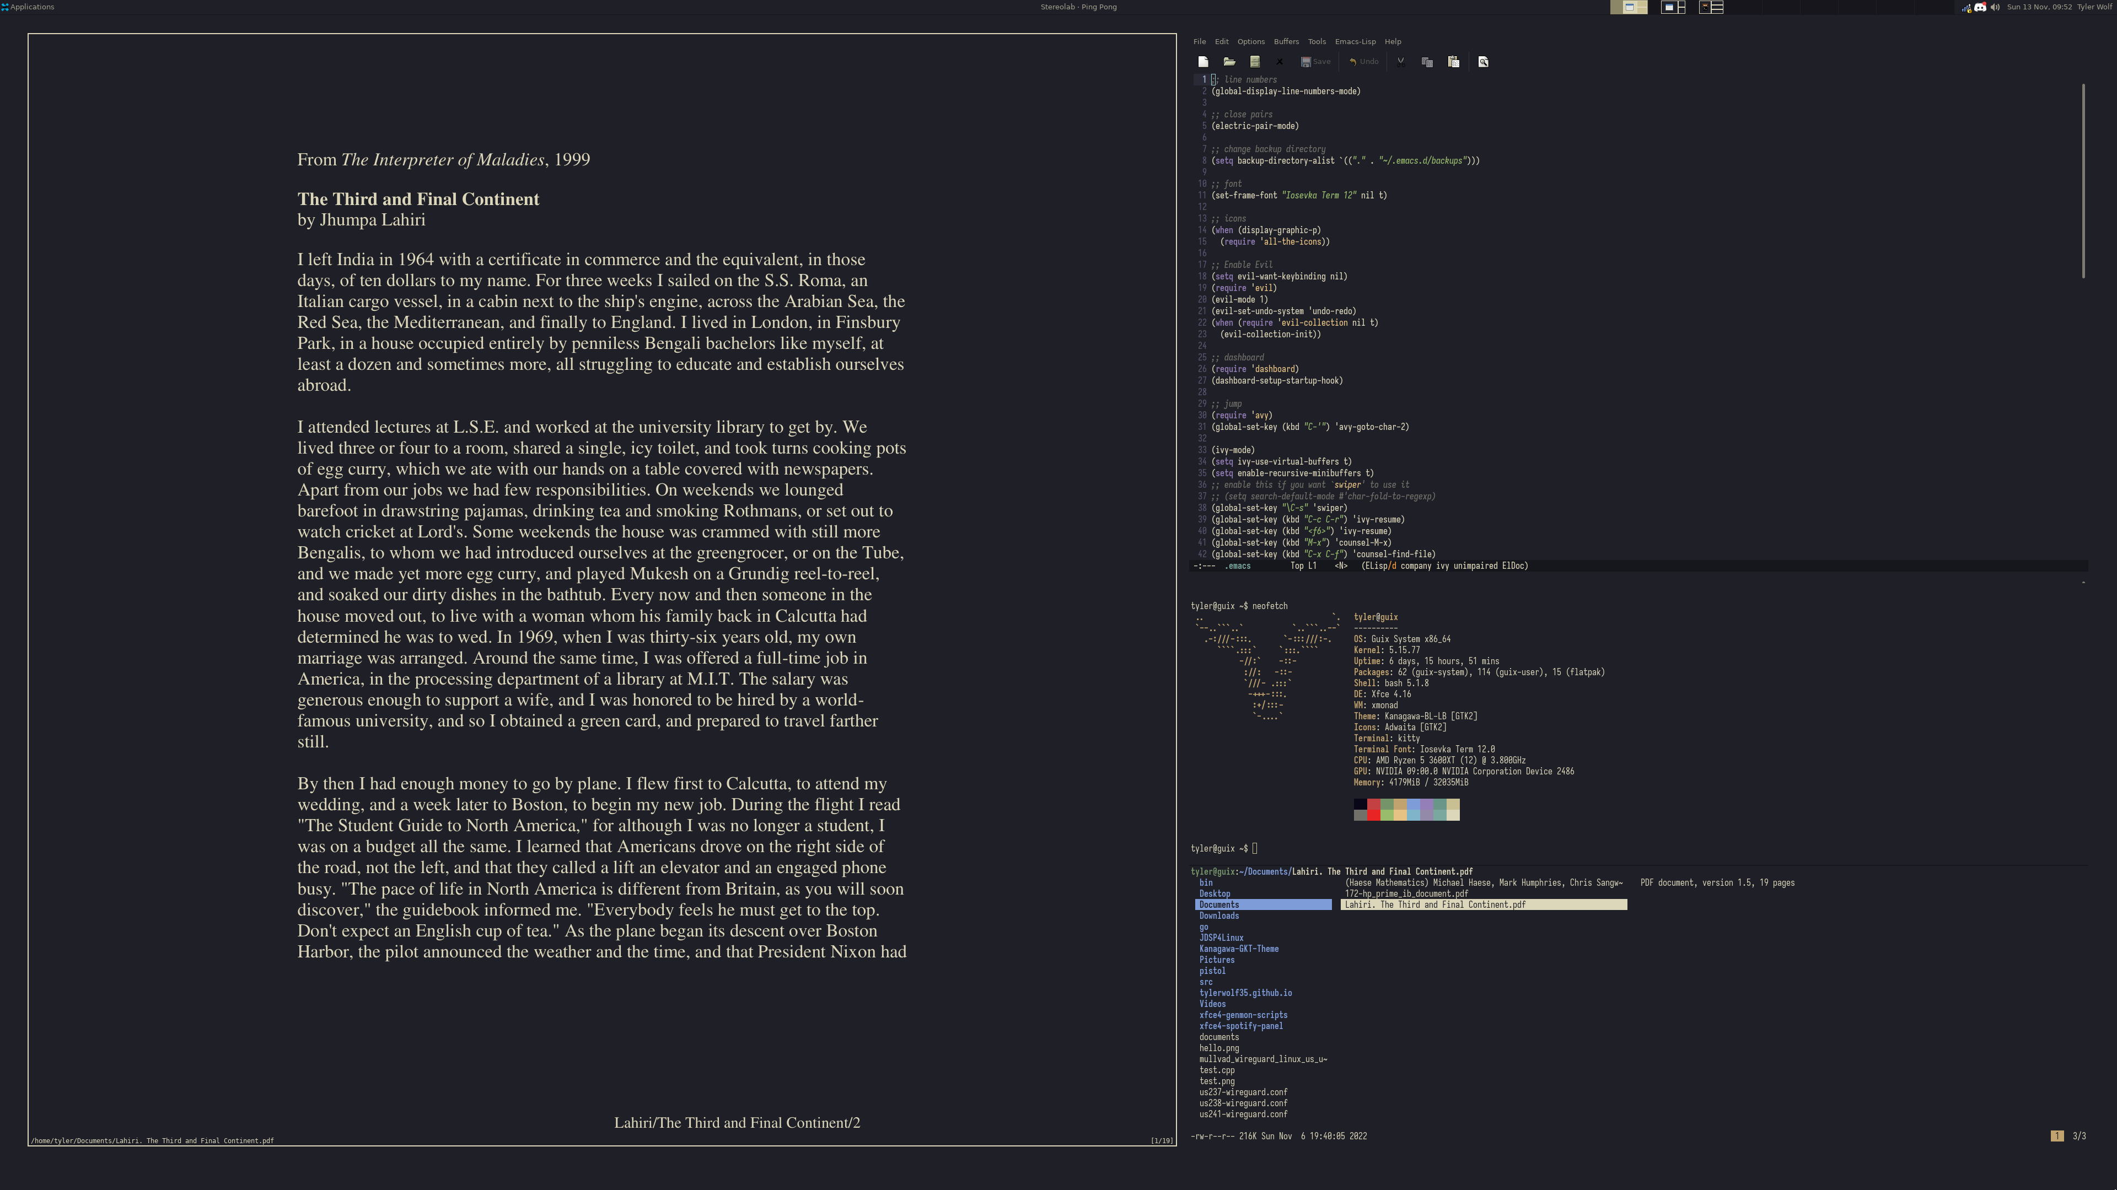The width and height of the screenshot is (2117, 1190).
Task: Select the Videos folder in the file manager
Action: click(x=1212, y=1004)
